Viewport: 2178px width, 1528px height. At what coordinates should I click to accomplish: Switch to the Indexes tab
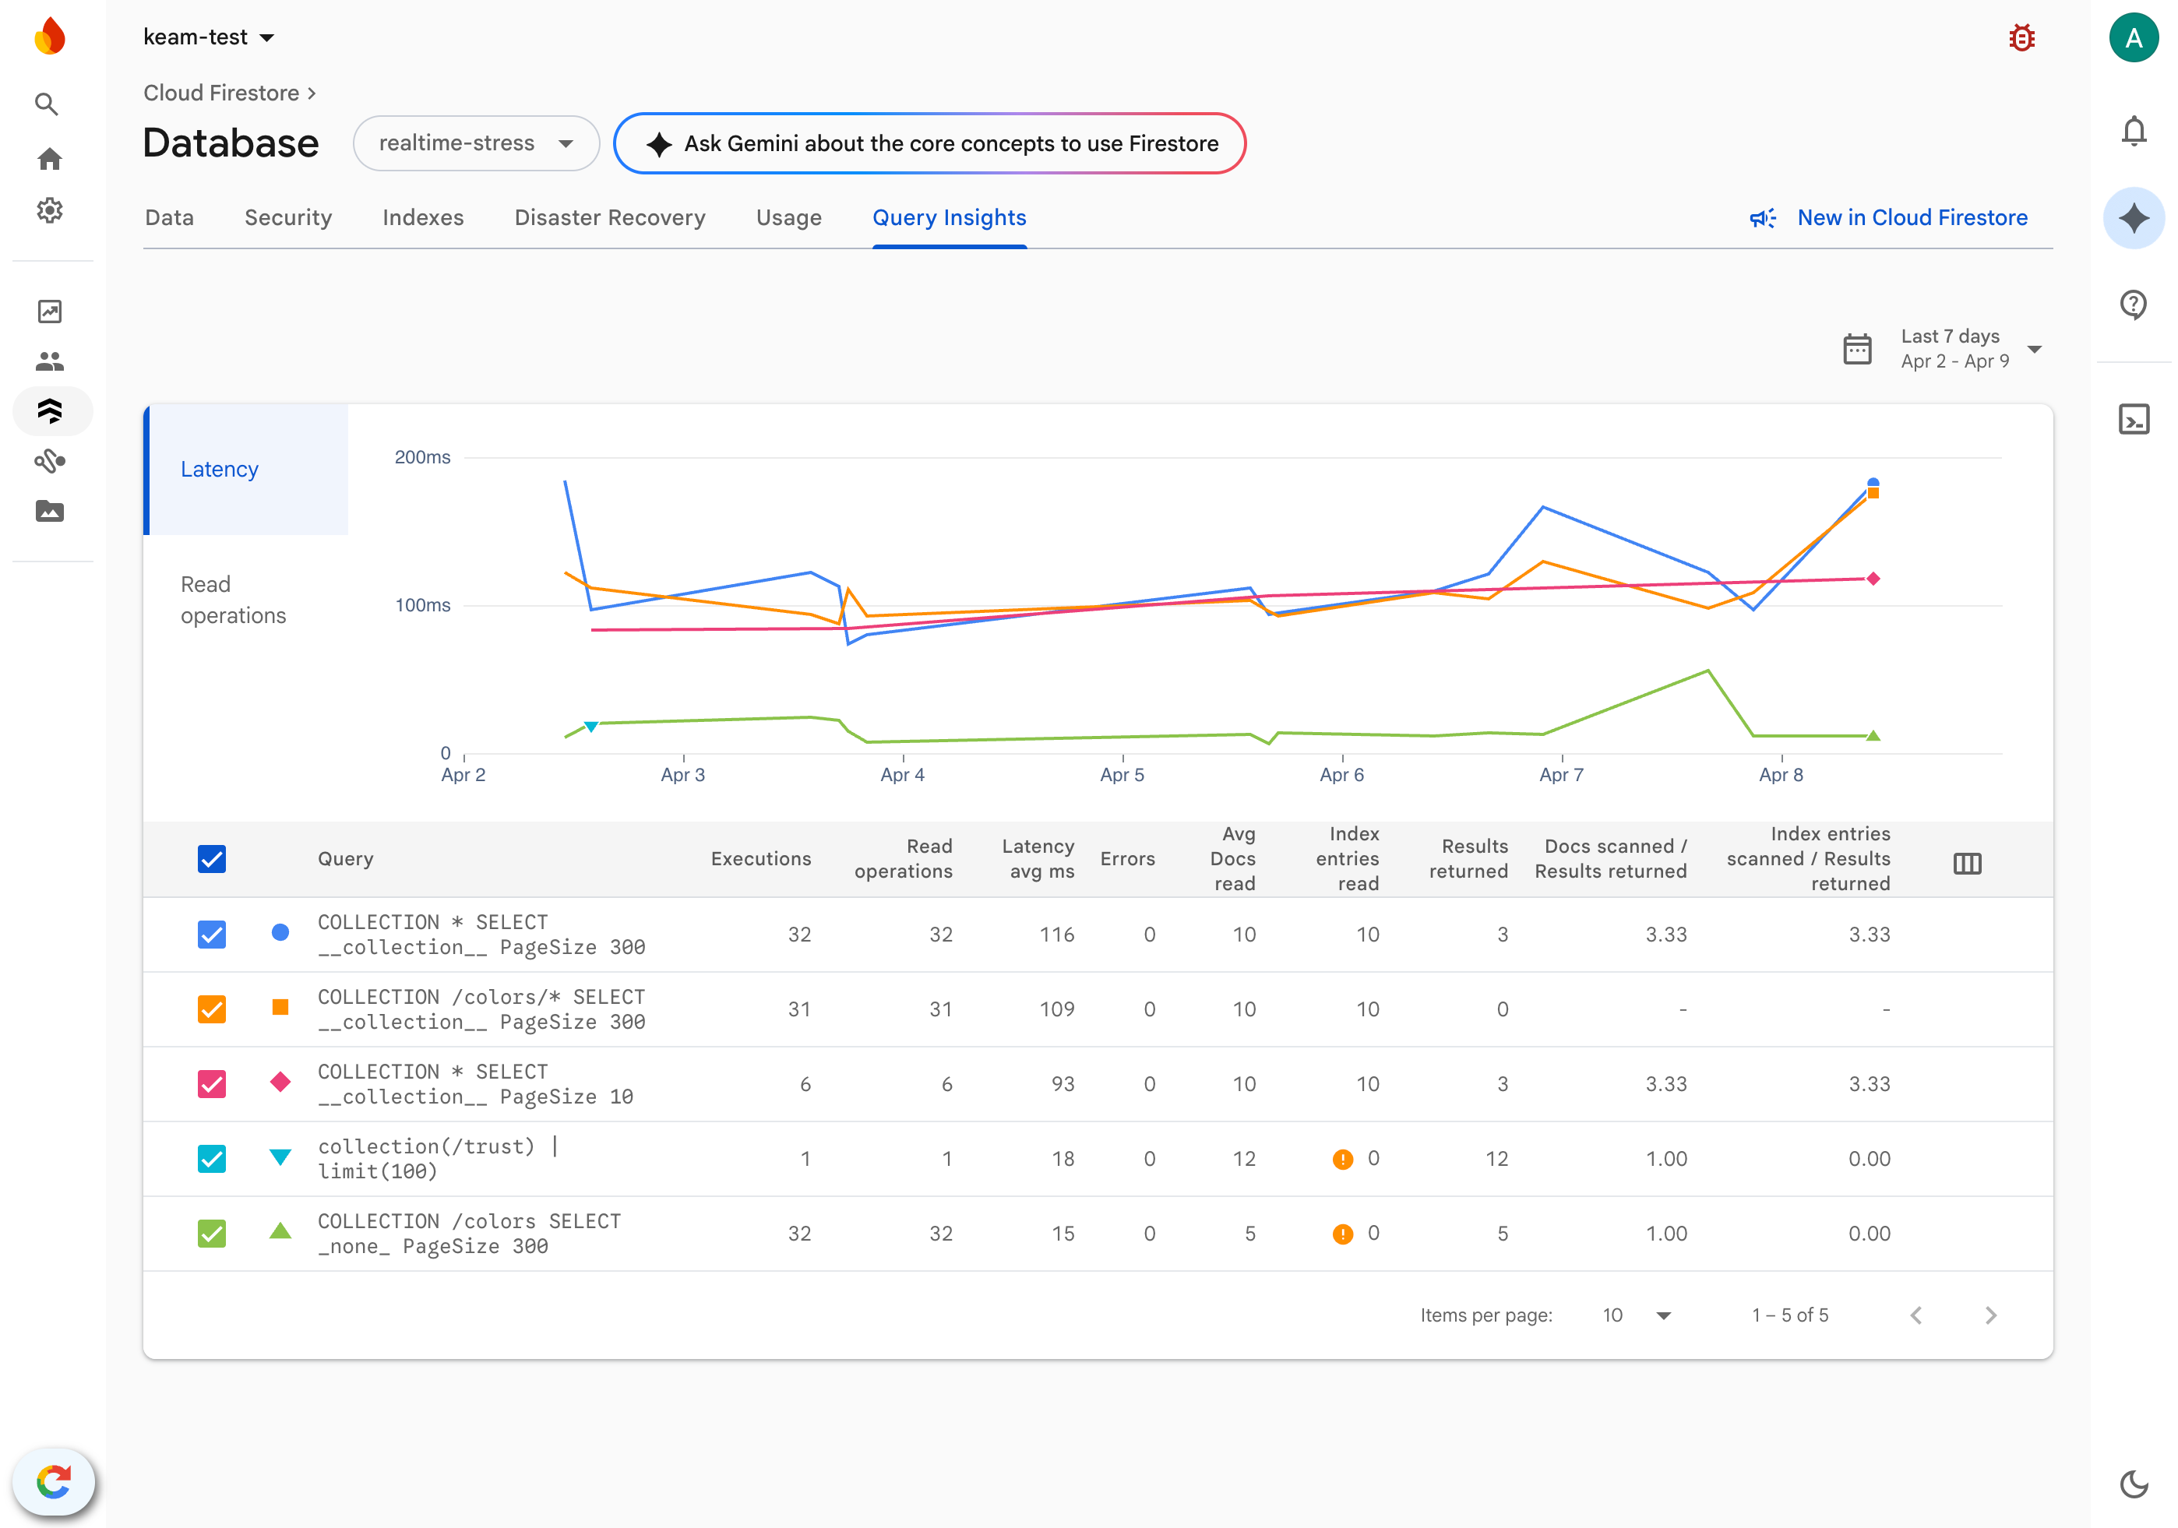click(x=423, y=218)
